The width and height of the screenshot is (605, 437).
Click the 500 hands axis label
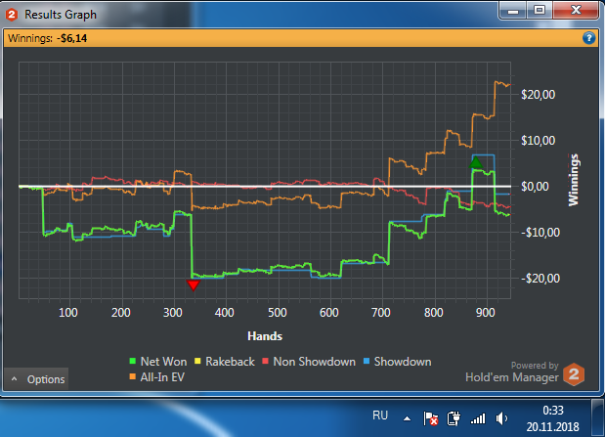point(278,312)
